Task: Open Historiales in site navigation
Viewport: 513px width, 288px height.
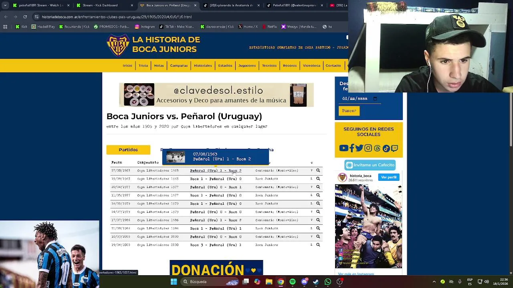Action: click(x=203, y=66)
